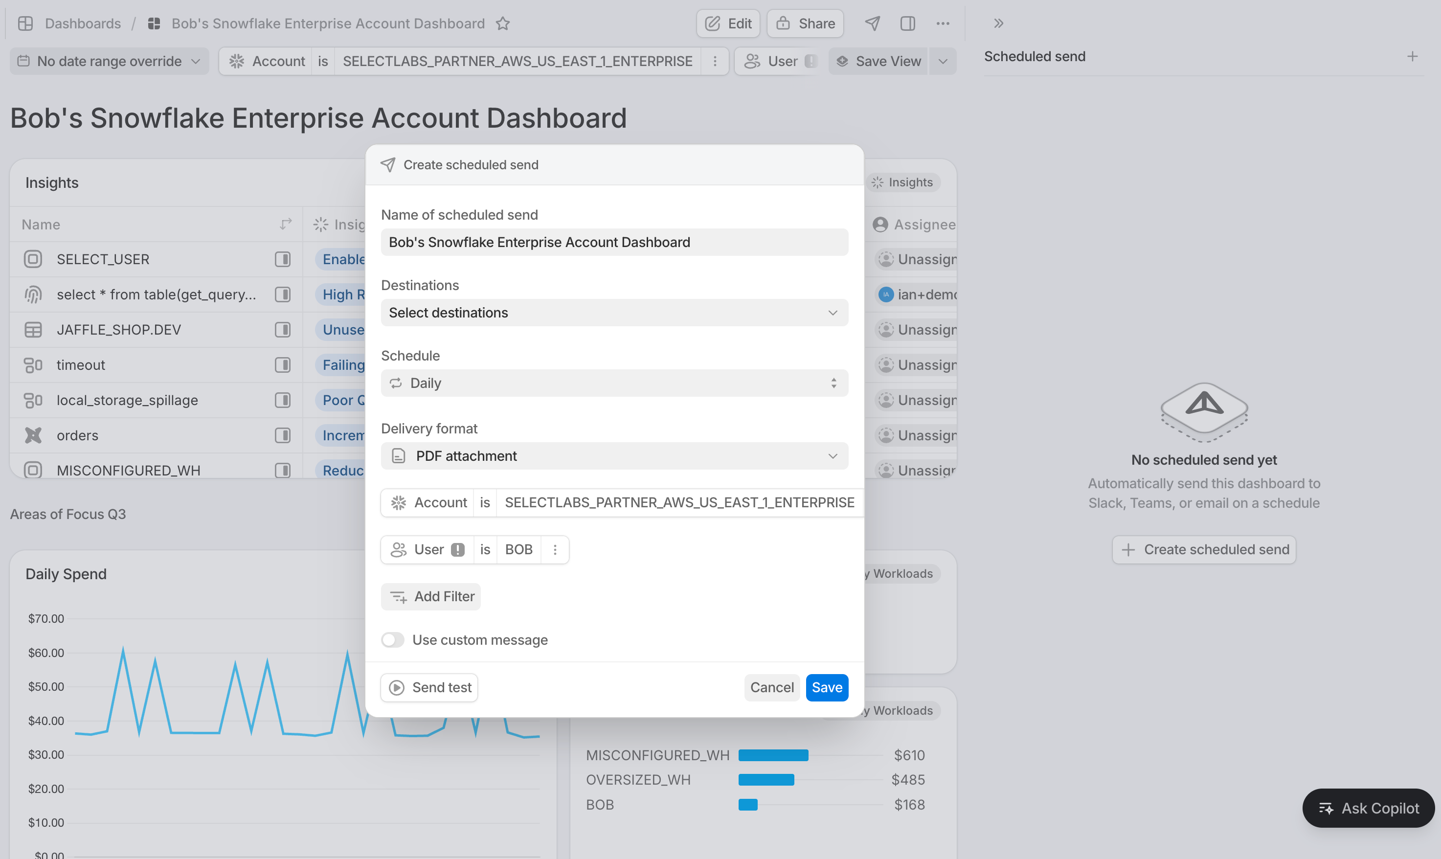Click the High R insight tag
The image size is (1441, 859).
[341, 294]
